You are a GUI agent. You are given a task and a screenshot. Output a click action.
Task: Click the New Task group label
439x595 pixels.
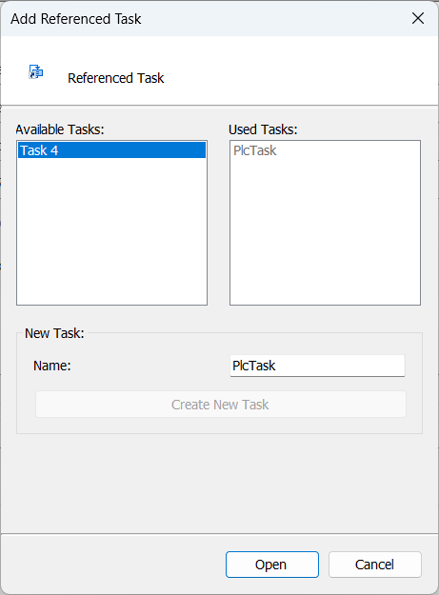click(54, 333)
